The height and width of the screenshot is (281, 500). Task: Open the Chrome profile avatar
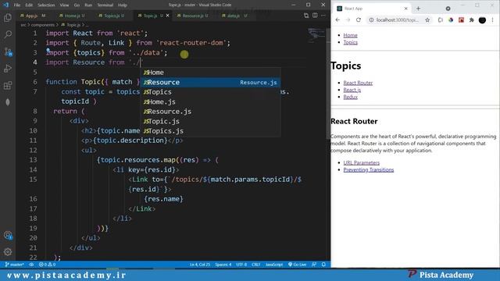(482, 20)
